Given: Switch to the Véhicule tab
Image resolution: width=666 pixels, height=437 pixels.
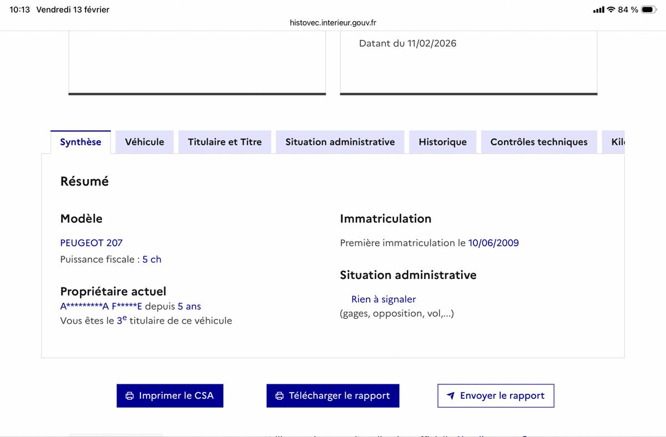Looking at the screenshot, I should [x=144, y=142].
